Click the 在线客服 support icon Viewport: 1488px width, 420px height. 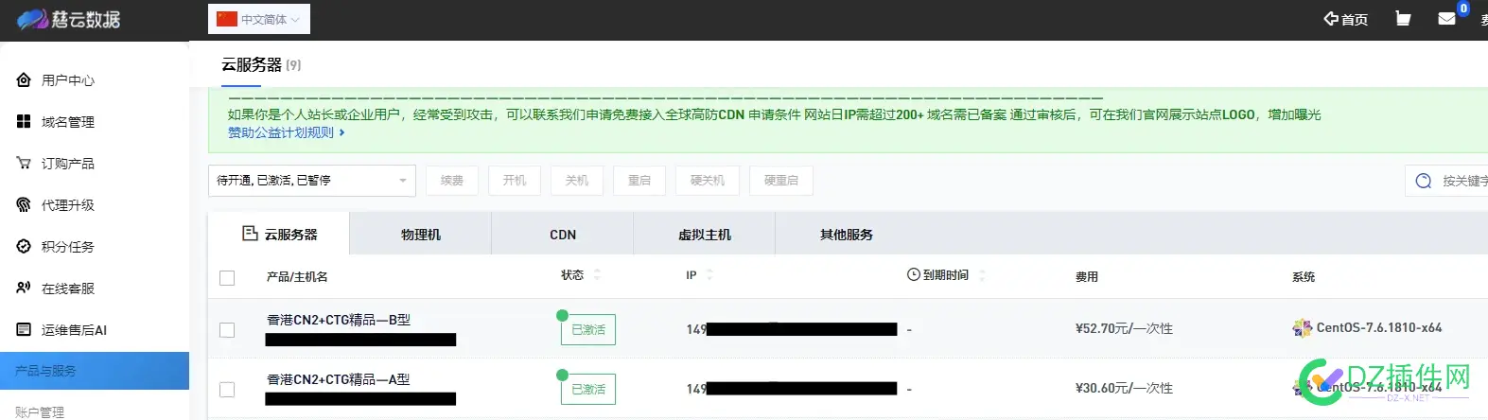point(24,288)
